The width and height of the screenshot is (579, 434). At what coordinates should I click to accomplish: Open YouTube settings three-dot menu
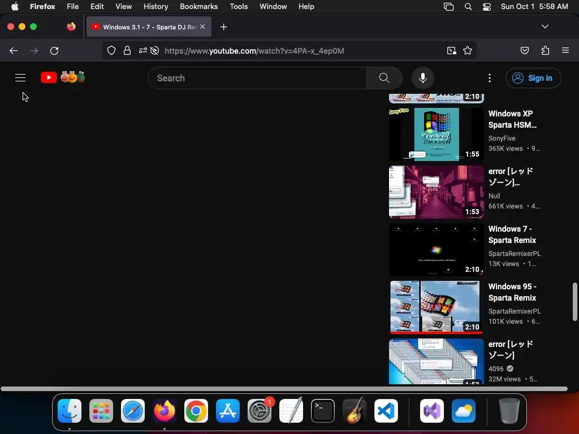click(490, 78)
